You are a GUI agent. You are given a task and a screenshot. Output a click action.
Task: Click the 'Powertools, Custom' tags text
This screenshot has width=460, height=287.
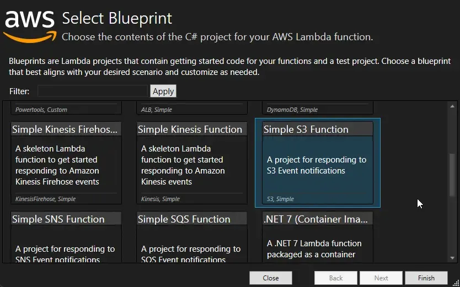41,110
